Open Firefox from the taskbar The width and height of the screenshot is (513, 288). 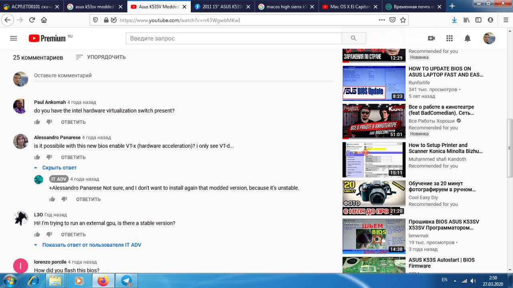pos(103,281)
